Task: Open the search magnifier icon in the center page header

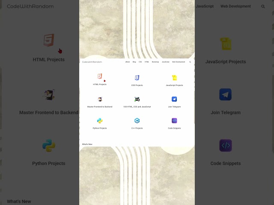Action: pos(190,62)
